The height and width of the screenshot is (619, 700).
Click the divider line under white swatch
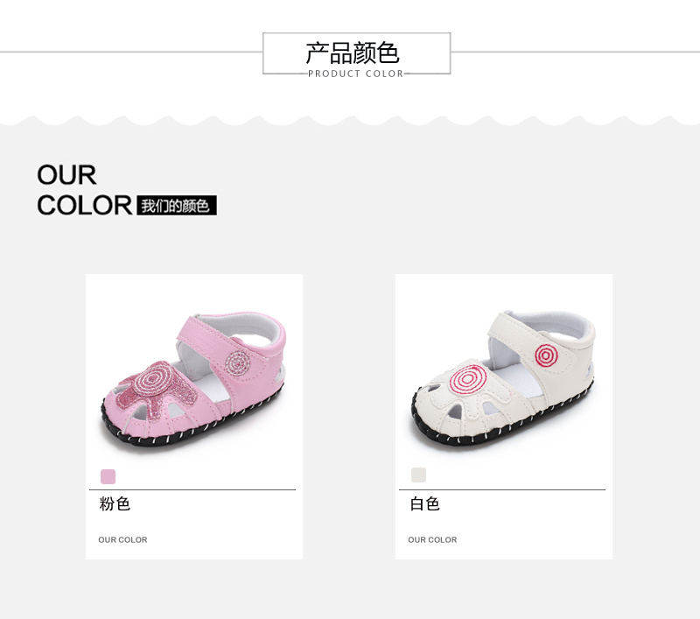pos(502,490)
